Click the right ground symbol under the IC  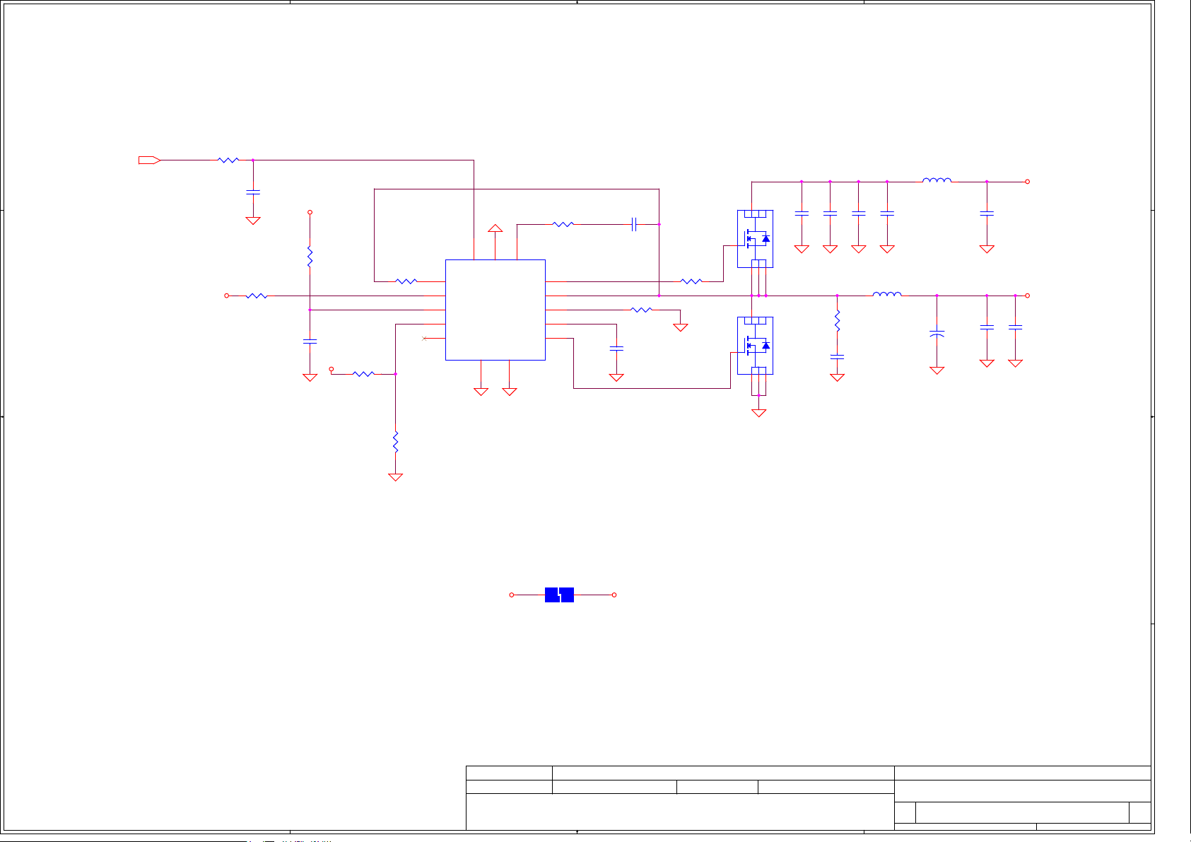point(510,392)
